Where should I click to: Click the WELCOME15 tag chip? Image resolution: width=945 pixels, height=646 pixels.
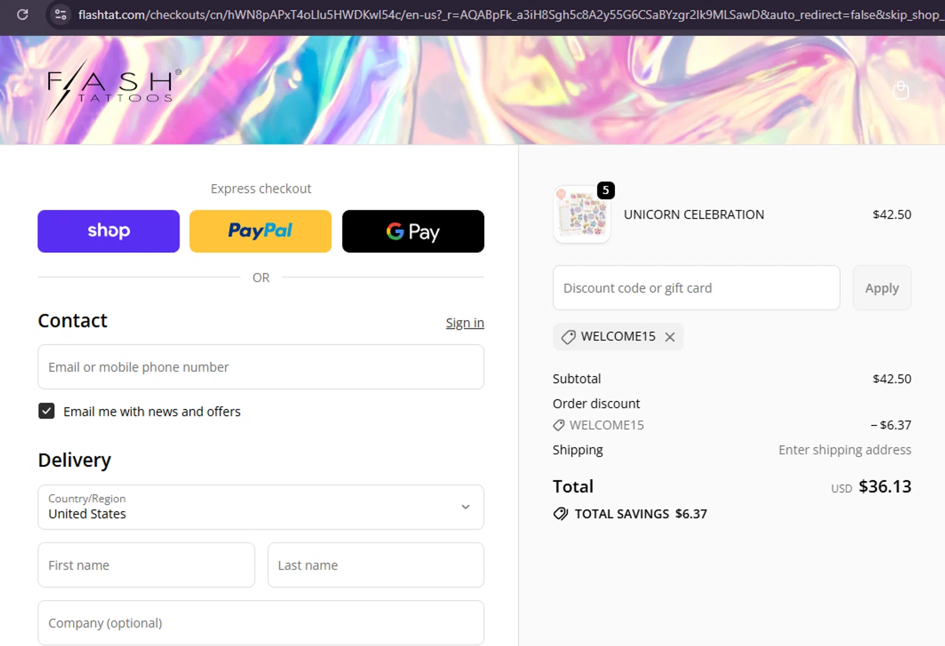pos(618,337)
